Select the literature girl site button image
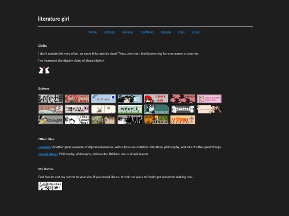This screenshot has height=216, width=289. (x=50, y=186)
